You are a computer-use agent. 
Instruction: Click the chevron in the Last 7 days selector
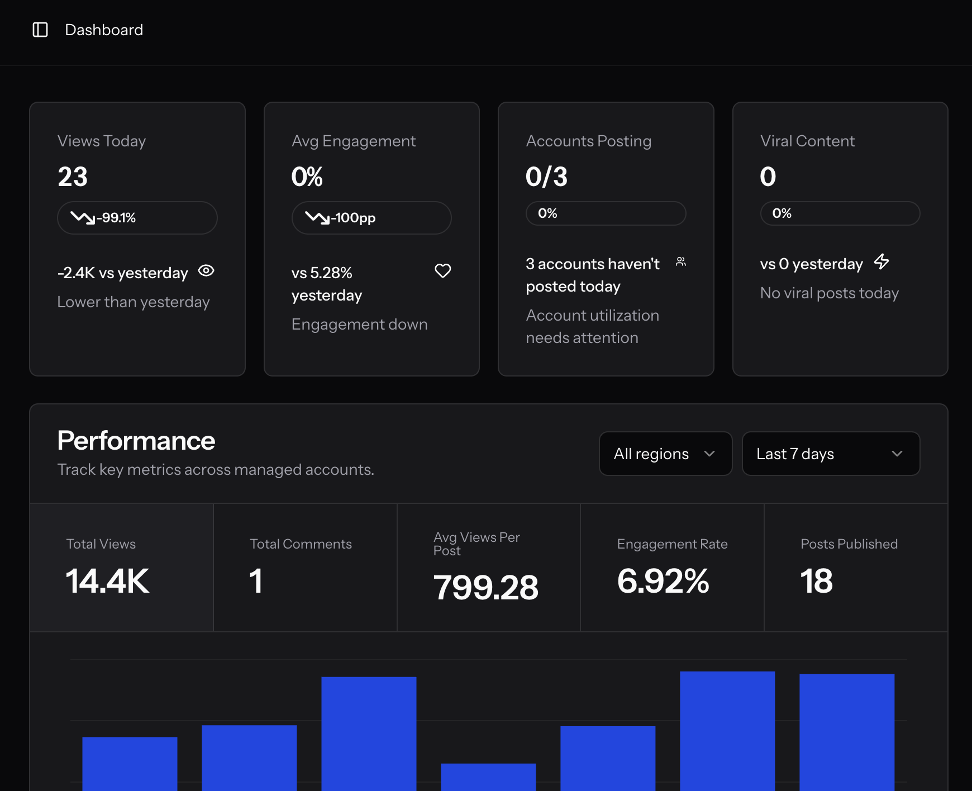click(897, 454)
